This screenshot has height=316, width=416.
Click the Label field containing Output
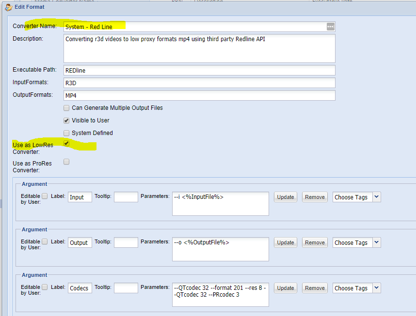[80, 242]
